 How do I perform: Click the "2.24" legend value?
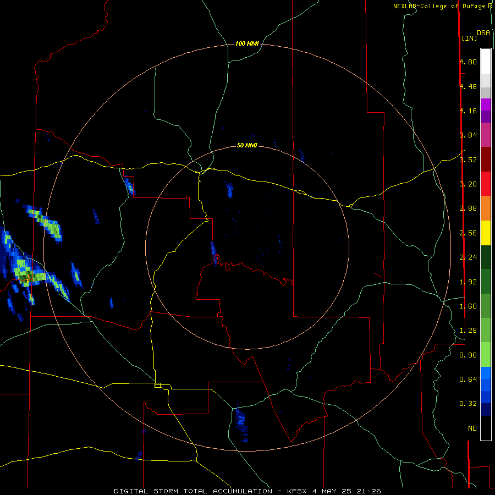click(468, 257)
